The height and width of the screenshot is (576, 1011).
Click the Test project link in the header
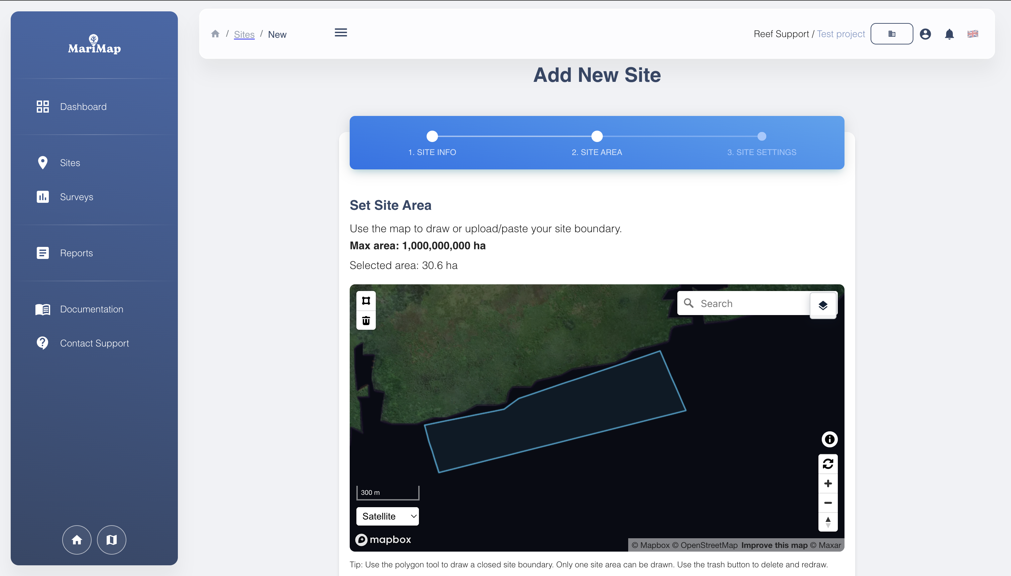tap(840, 34)
